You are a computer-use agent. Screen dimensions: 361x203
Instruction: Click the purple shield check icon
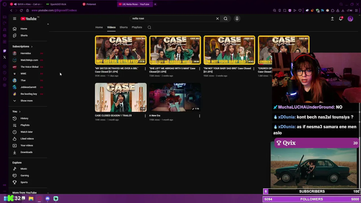[x=290, y=10]
